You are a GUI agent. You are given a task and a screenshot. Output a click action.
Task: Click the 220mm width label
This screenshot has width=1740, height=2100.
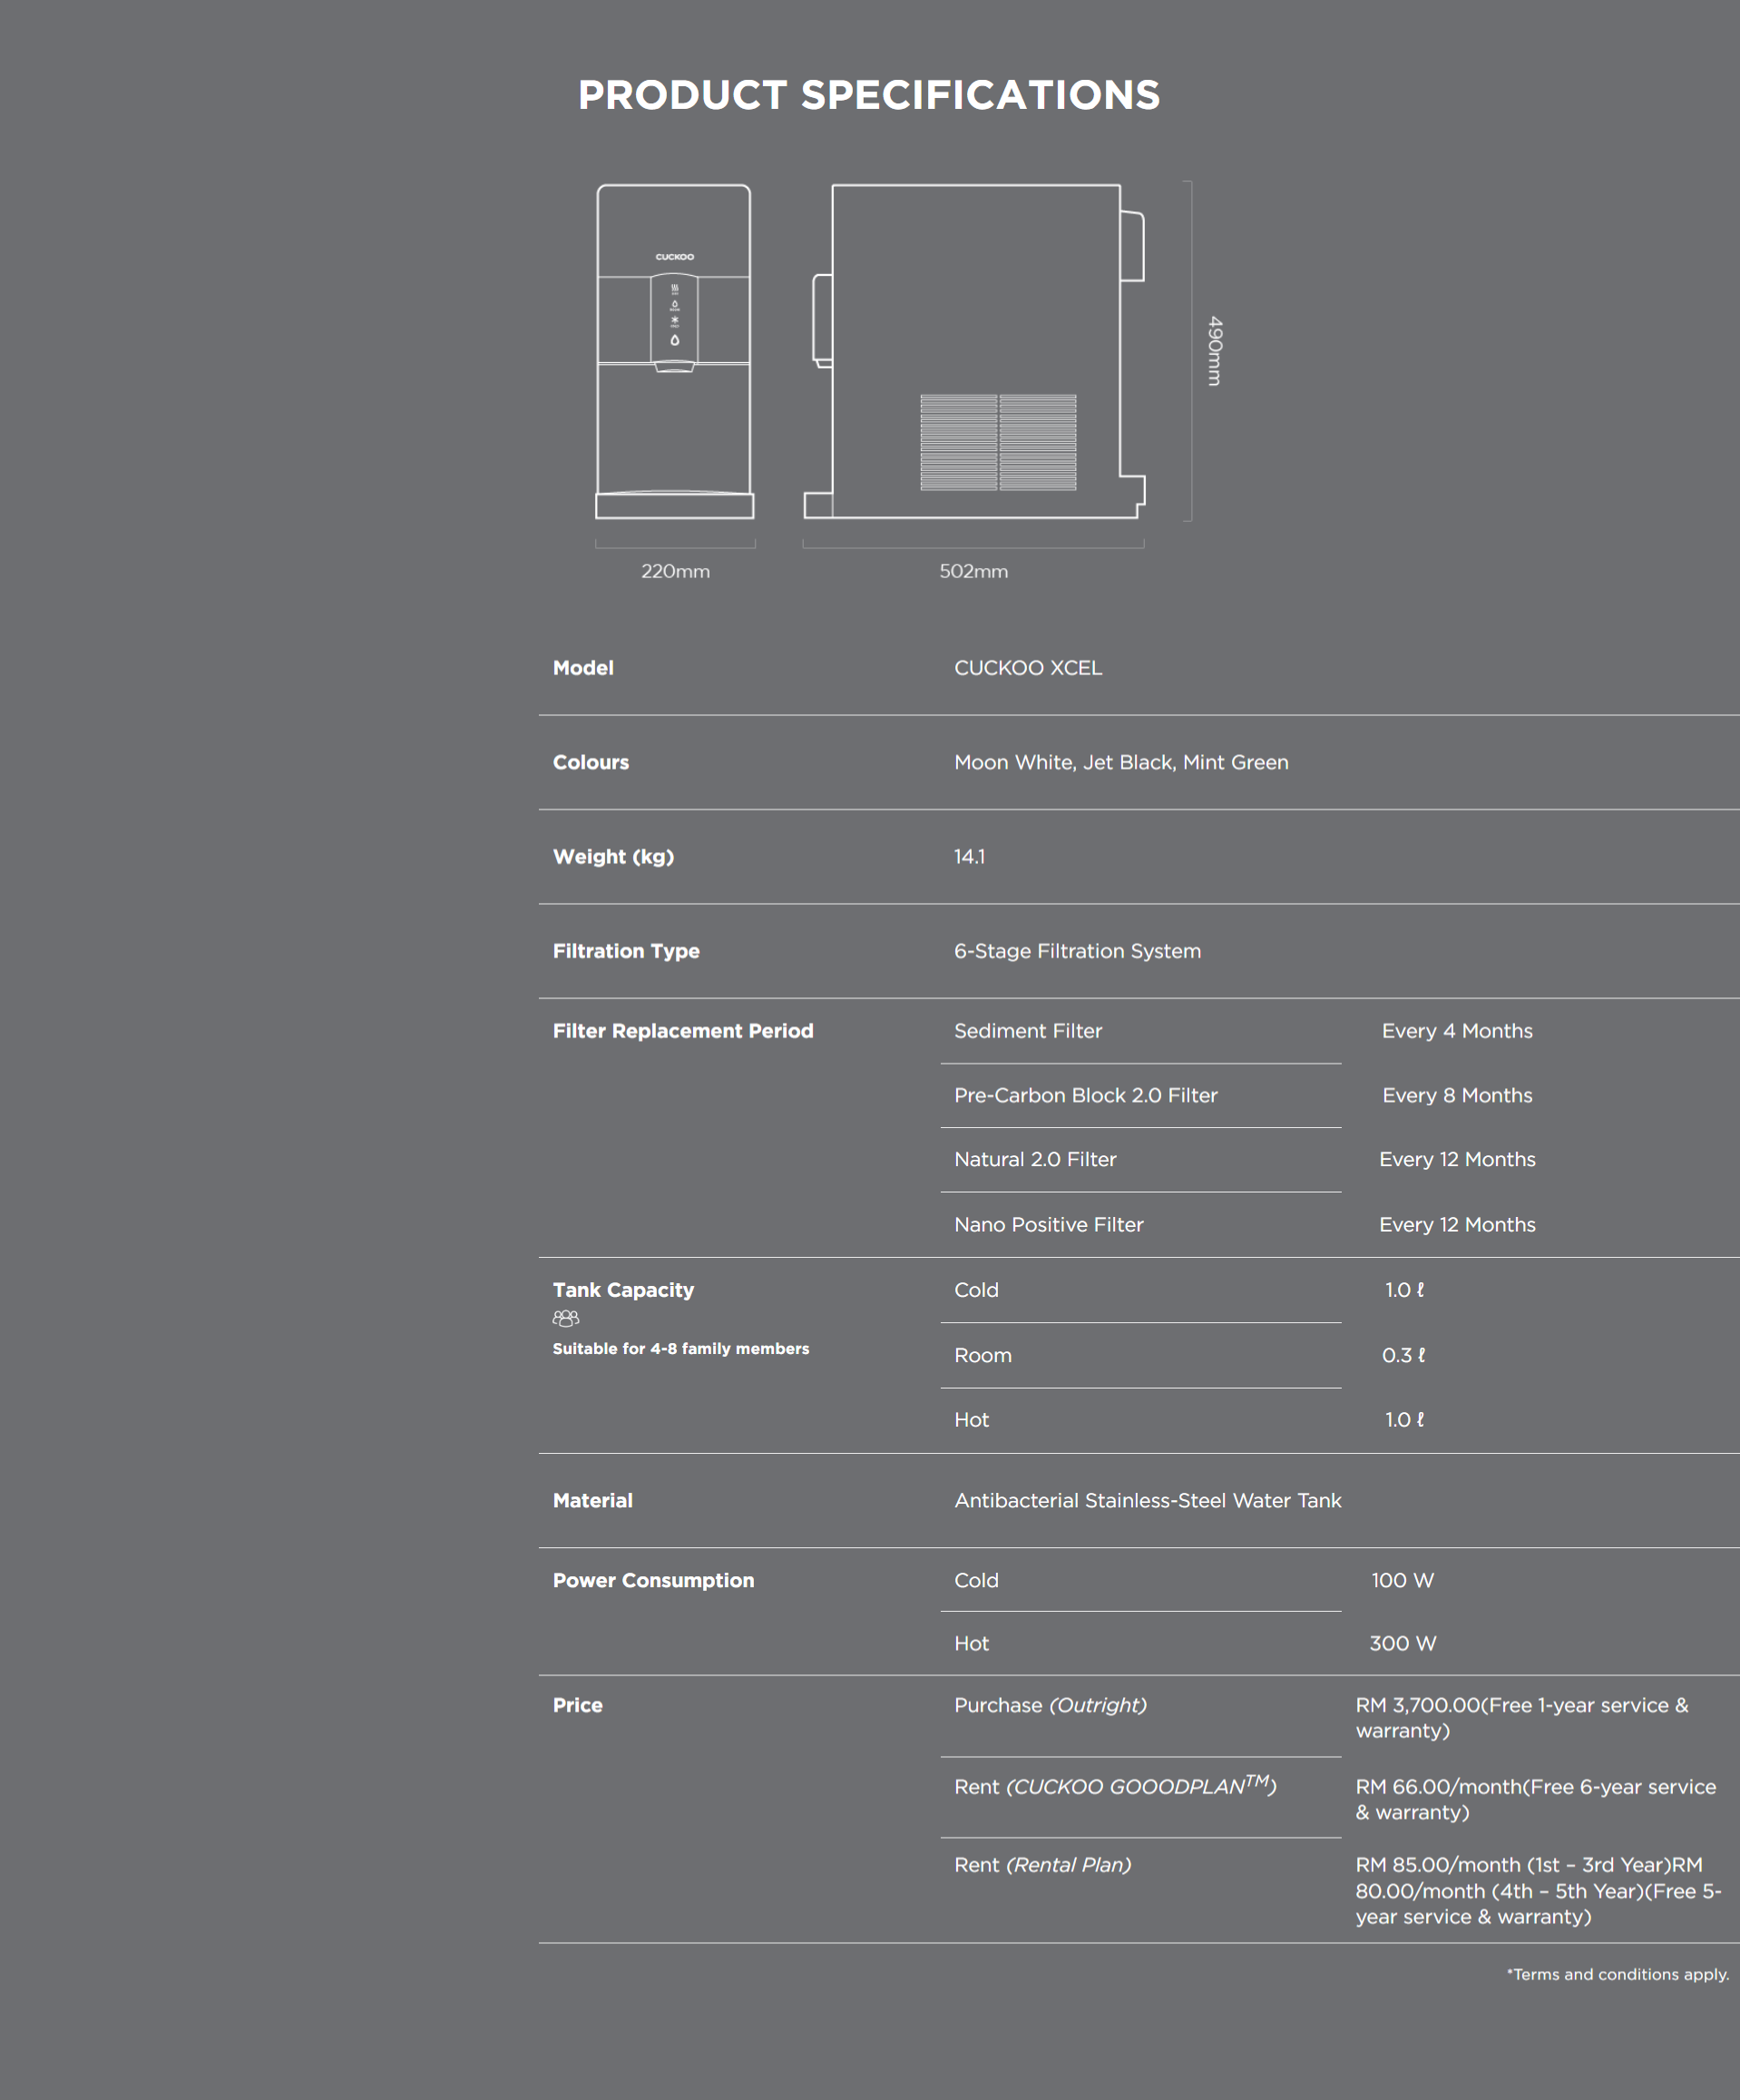676,571
